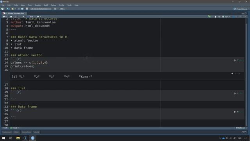Screen dimensions: 250x141
Task: Click the Go to file/function field
Action: coord(41,9)
